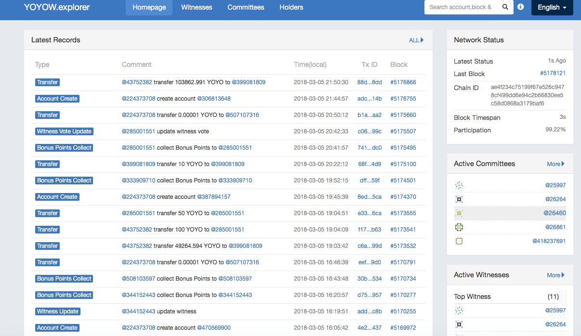
Task: Click the info circle icon in header
Action: (x=520, y=7)
